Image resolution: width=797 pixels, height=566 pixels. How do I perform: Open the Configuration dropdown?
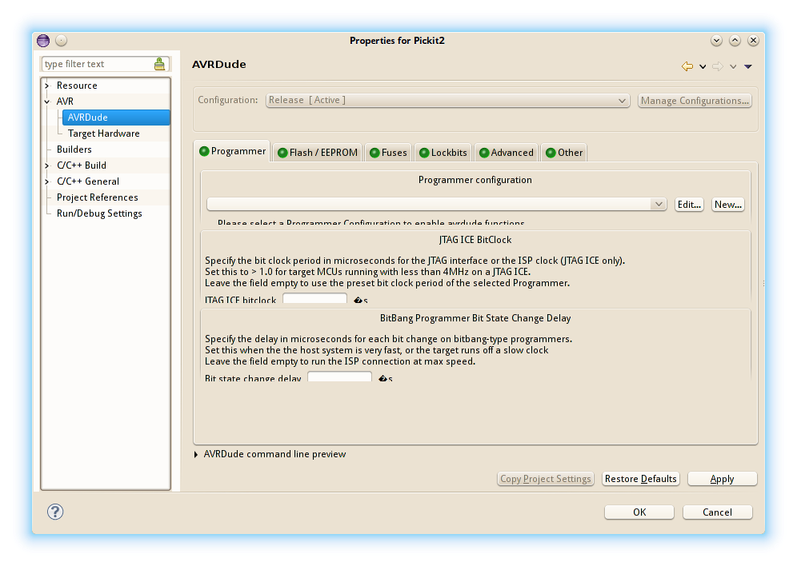click(448, 101)
